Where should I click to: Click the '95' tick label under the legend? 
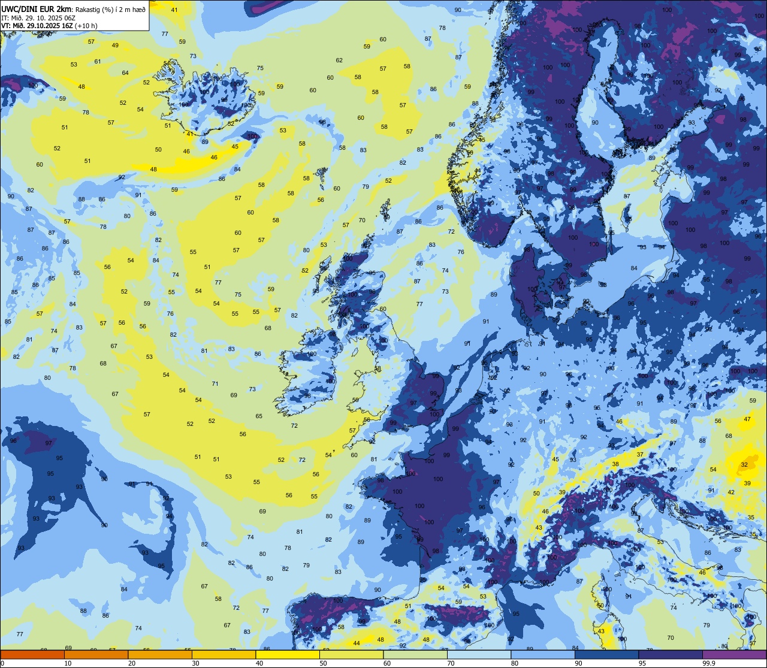pos(642,663)
